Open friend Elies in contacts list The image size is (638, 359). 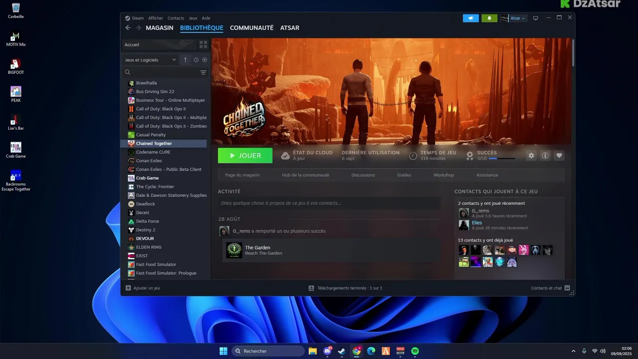coord(477,222)
